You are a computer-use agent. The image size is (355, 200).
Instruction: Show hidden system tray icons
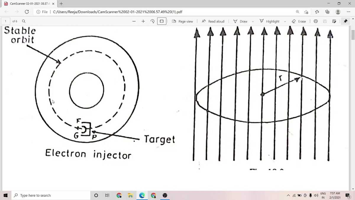point(288,195)
